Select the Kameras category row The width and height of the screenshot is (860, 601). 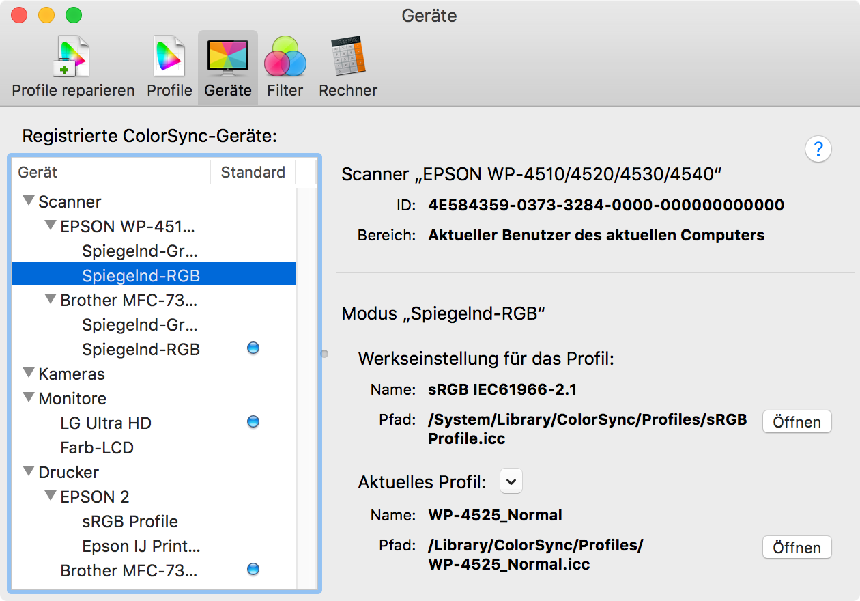(154, 374)
